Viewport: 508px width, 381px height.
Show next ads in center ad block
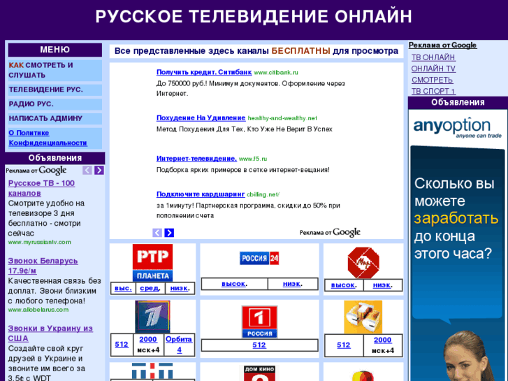[x=169, y=233]
